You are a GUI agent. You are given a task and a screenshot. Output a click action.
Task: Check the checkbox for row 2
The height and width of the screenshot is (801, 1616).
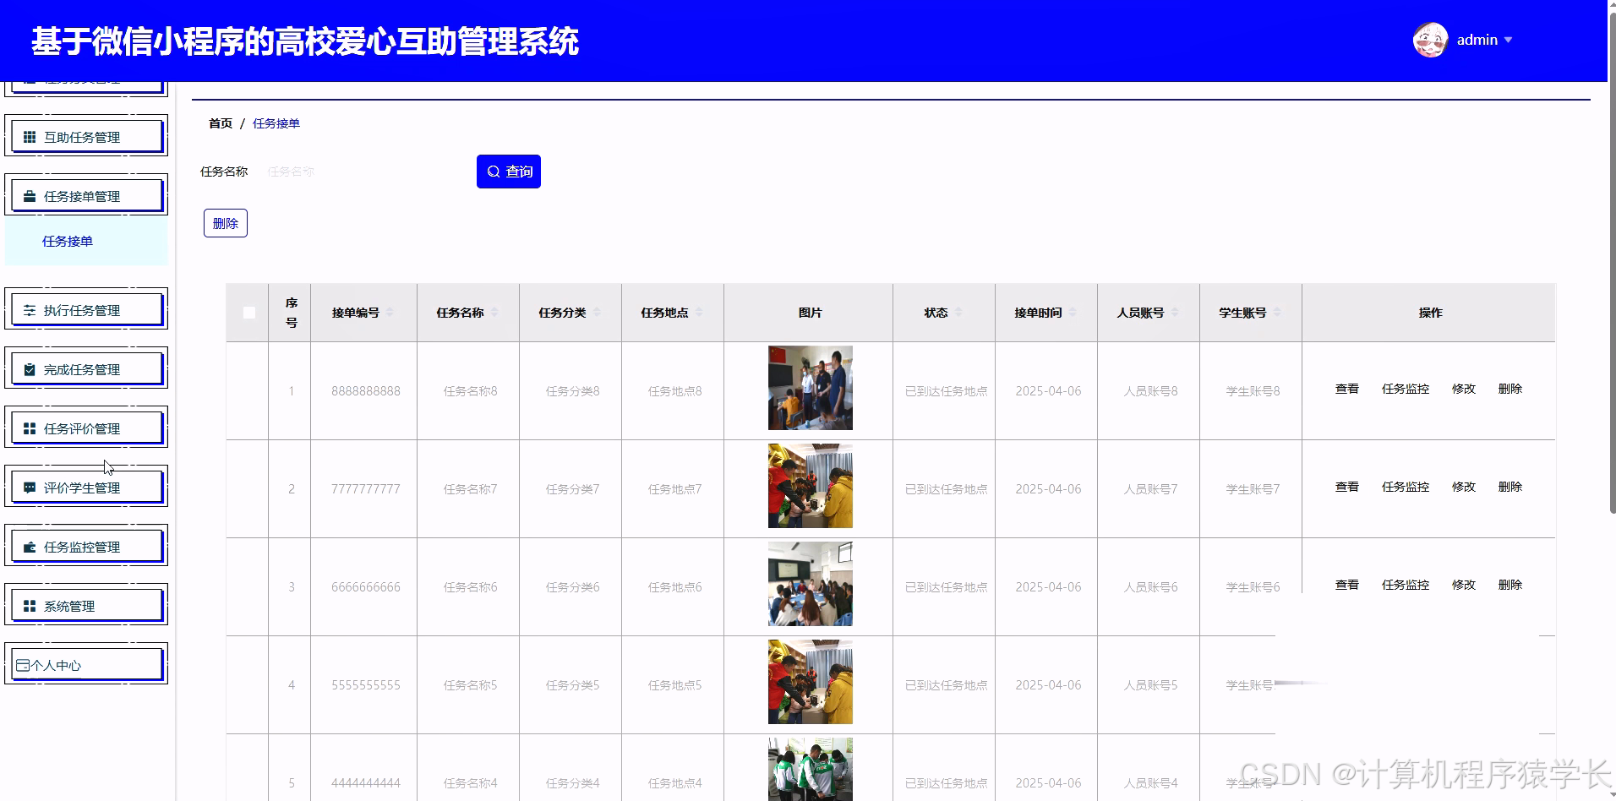(x=249, y=488)
